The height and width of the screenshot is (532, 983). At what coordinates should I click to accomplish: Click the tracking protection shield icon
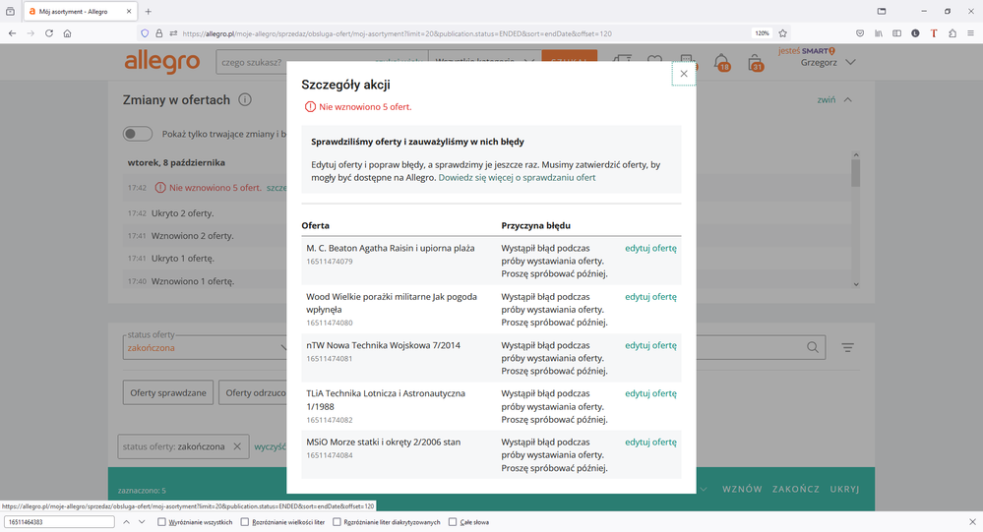click(145, 33)
